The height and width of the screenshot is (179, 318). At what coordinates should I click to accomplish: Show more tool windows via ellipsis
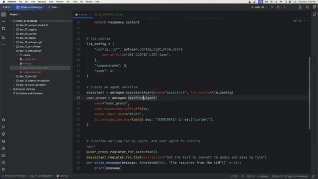point(3,45)
